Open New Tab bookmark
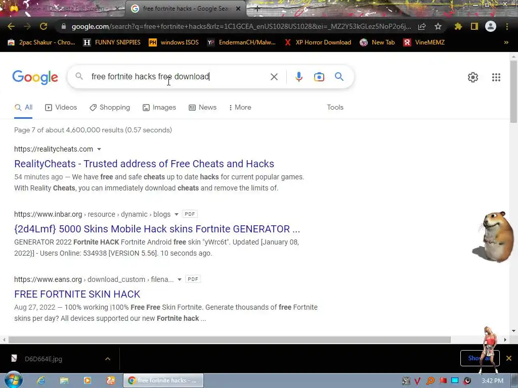This screenshot has height=388, width=518. [x=377, y=42]
